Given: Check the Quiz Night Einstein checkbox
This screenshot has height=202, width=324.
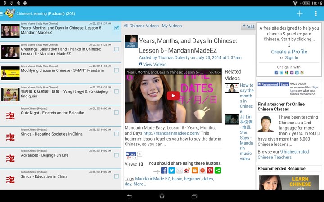Looking at the screenshot, I should point(117,113).
